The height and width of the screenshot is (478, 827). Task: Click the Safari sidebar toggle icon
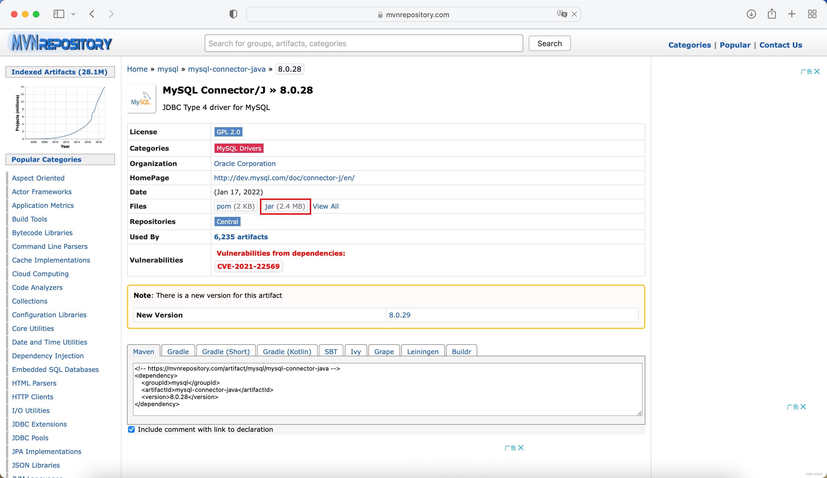tap(59, 14)
